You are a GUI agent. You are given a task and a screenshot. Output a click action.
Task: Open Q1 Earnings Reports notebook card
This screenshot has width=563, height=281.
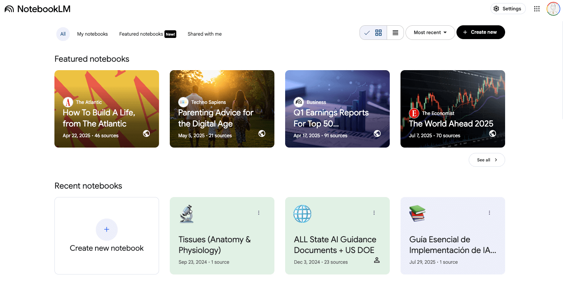(337, 109)
